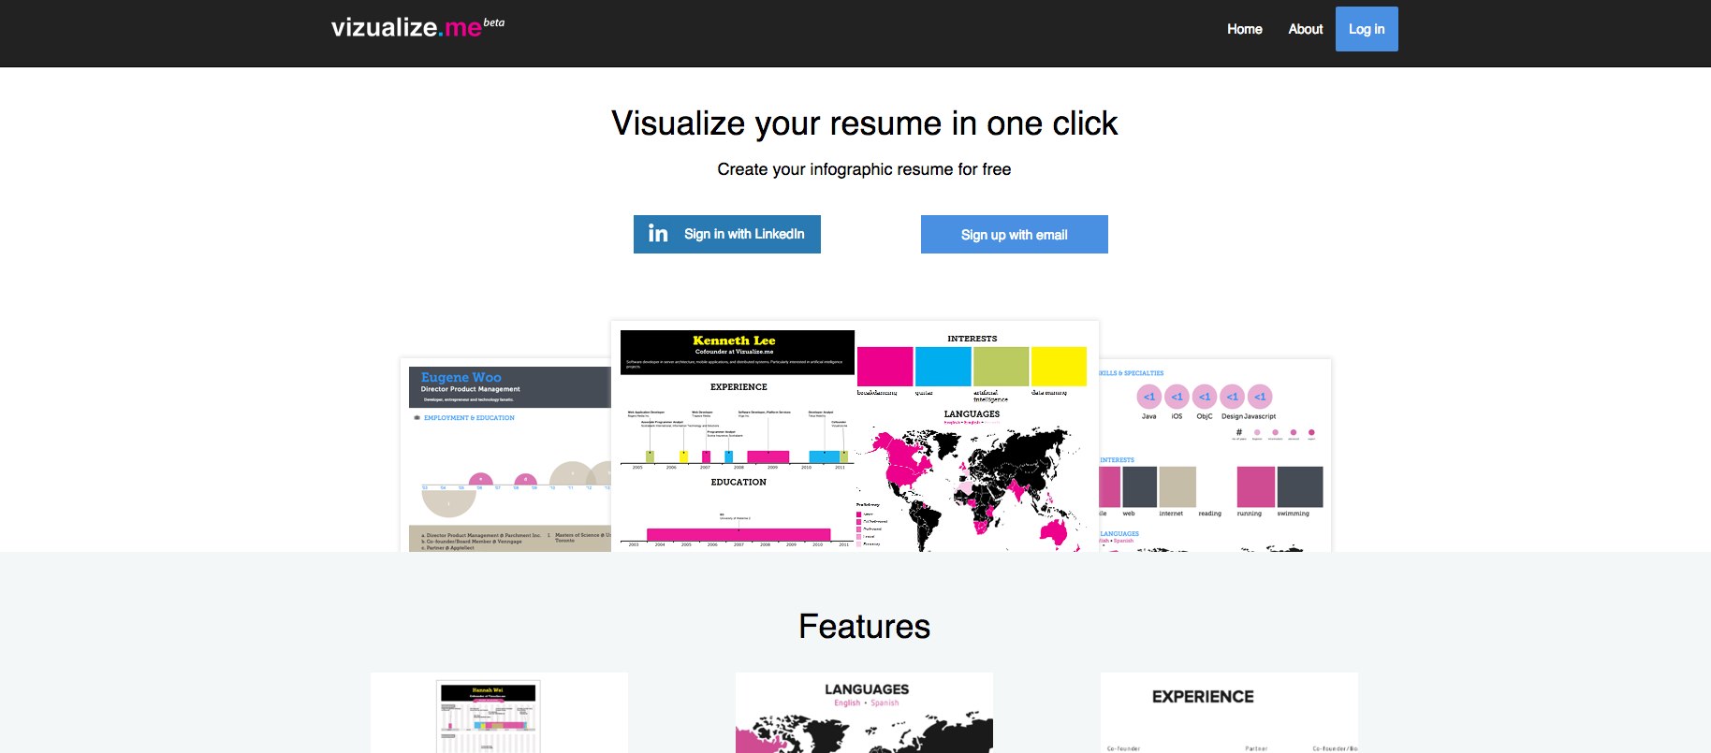Image resolution: width=1711 pixels, height=753 pixels.
Task: Open the Home nav link
Action: [x=1244, y=29]
